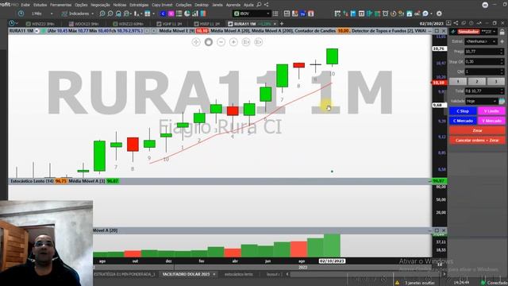Click the pie chart icon in toolbar
This screenshot has height=286, width=508.
[187, 14]
